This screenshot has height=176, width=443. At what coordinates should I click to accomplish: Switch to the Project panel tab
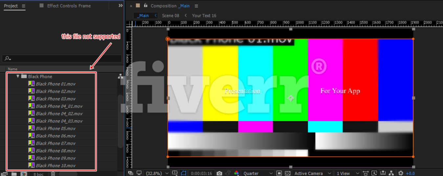(11, 6)
